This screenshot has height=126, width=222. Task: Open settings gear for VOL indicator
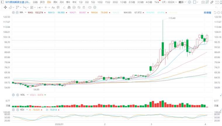(13, 95)
